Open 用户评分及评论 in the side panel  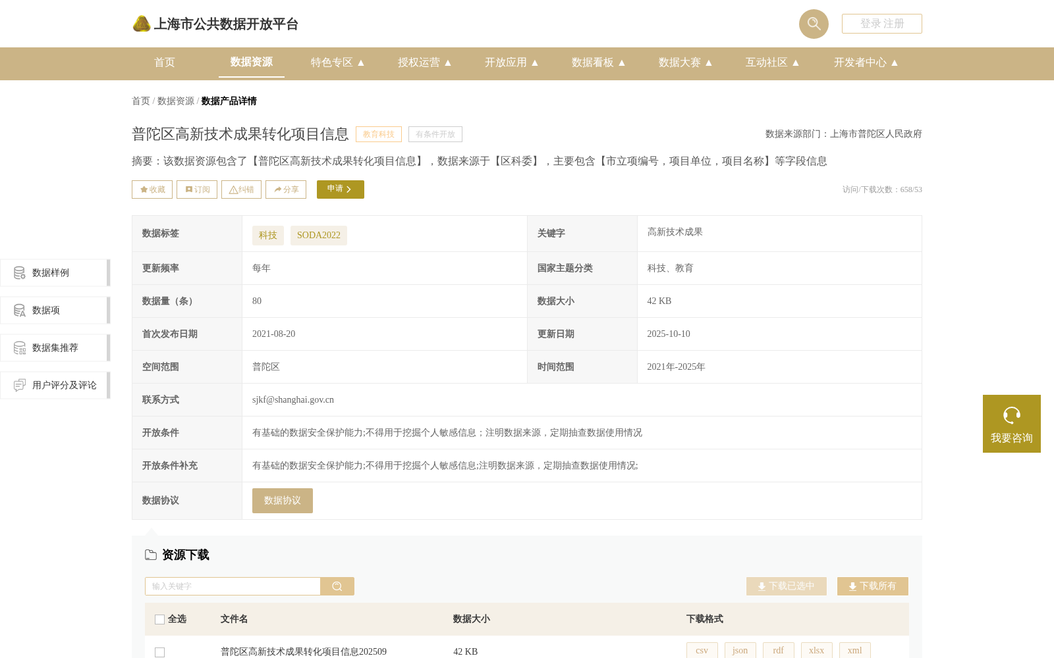click(55, 385)
